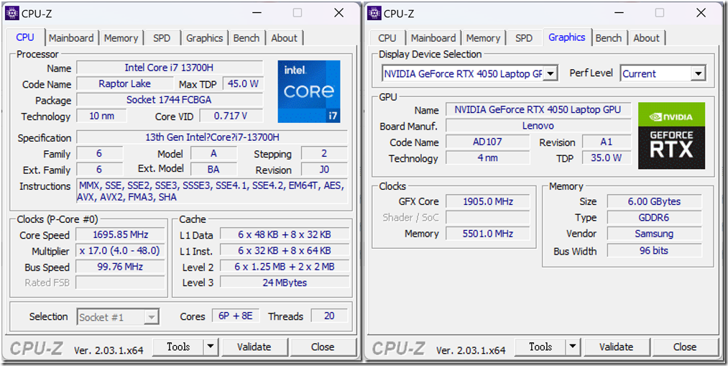Close the left window using title bar X

pos(339,13)
